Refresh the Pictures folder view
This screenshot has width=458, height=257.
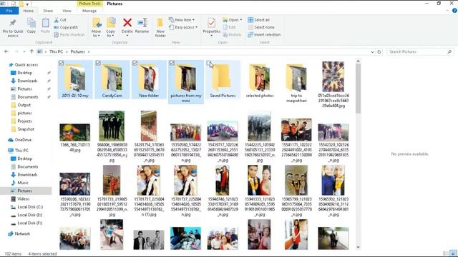[x=379, y=51]
